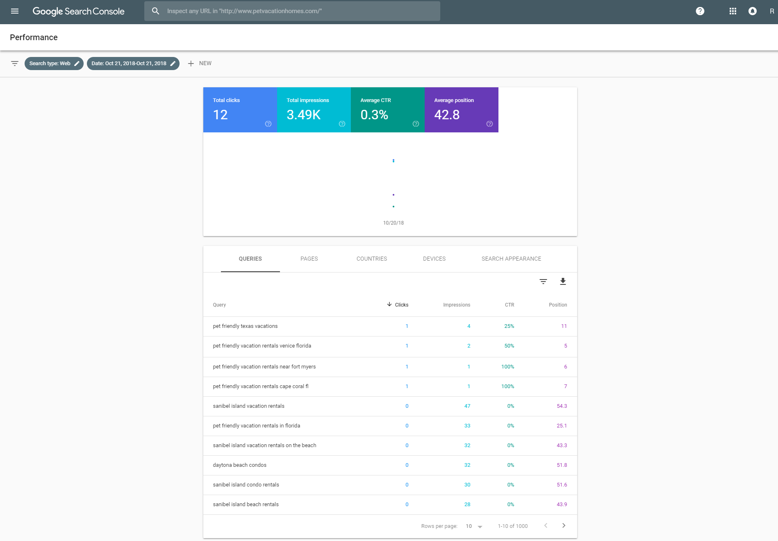Screen dimensions: 778x541
Task: Click the Query column header
Action: pyautogui.click(x=219, y=305)
